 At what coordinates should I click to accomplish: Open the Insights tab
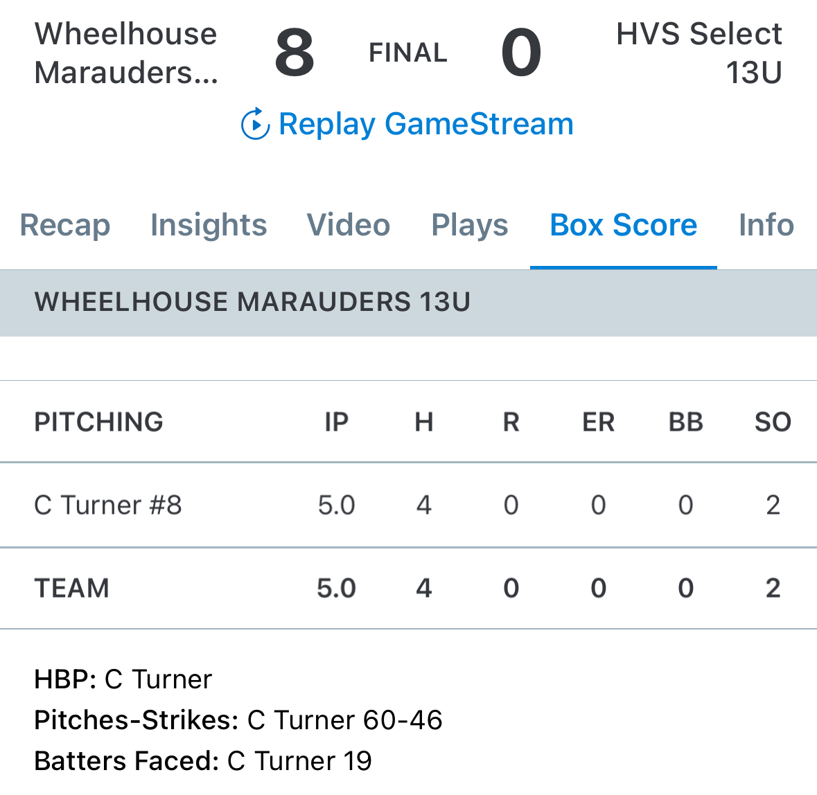point(209,225)
